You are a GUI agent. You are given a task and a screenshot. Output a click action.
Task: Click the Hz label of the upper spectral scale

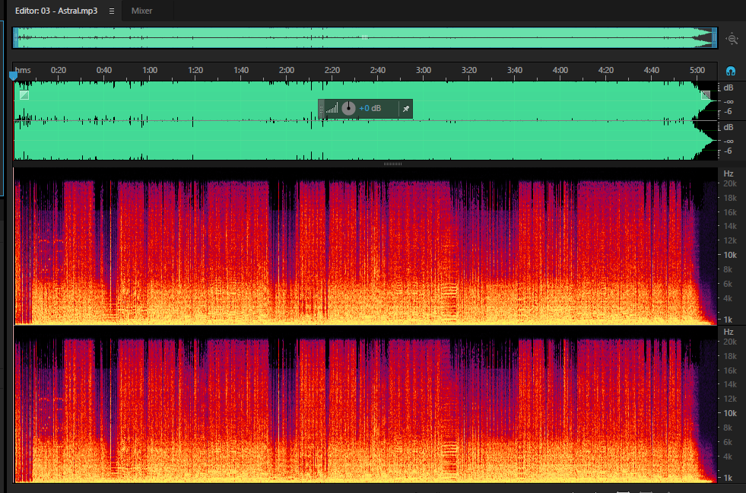729,173
